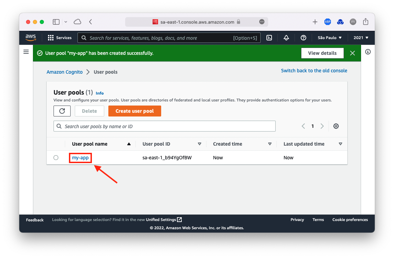Open the info panel icon on right
The image size is (394, 258).
(x=368, y=52)
